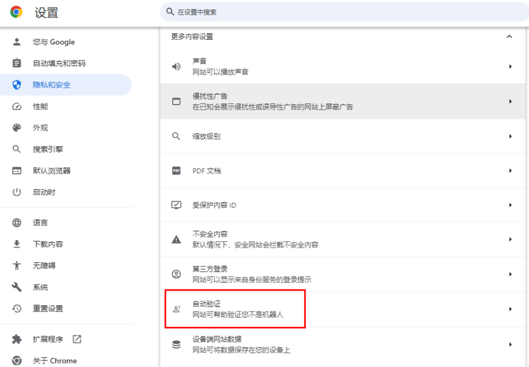The height and width of the screenshot is (367, 529).
Task: Click the speaker icon in the 声音 row
Action: (x=176, y=67)
